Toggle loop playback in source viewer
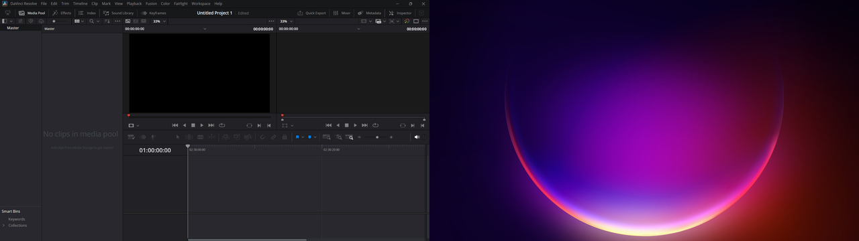 pyautogui.click(x=221, y=125)
